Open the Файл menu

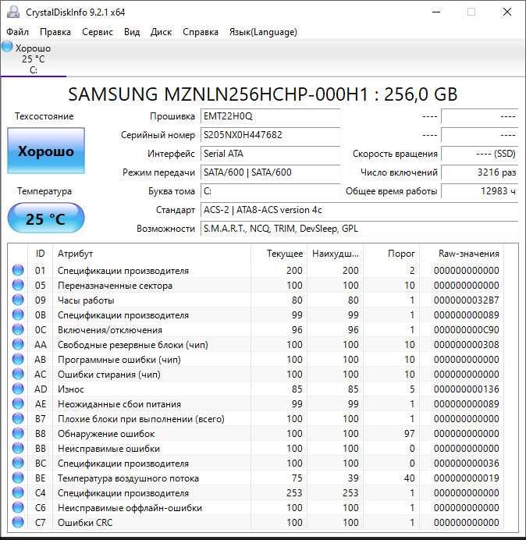[17, 32]
